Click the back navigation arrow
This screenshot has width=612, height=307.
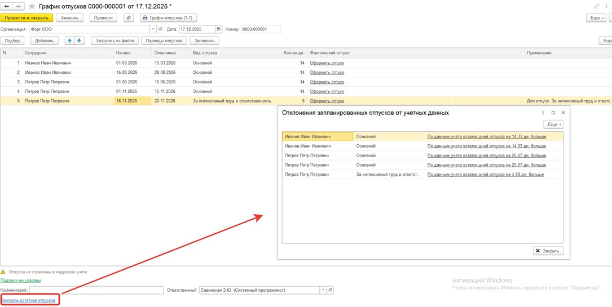pos(7,6)
